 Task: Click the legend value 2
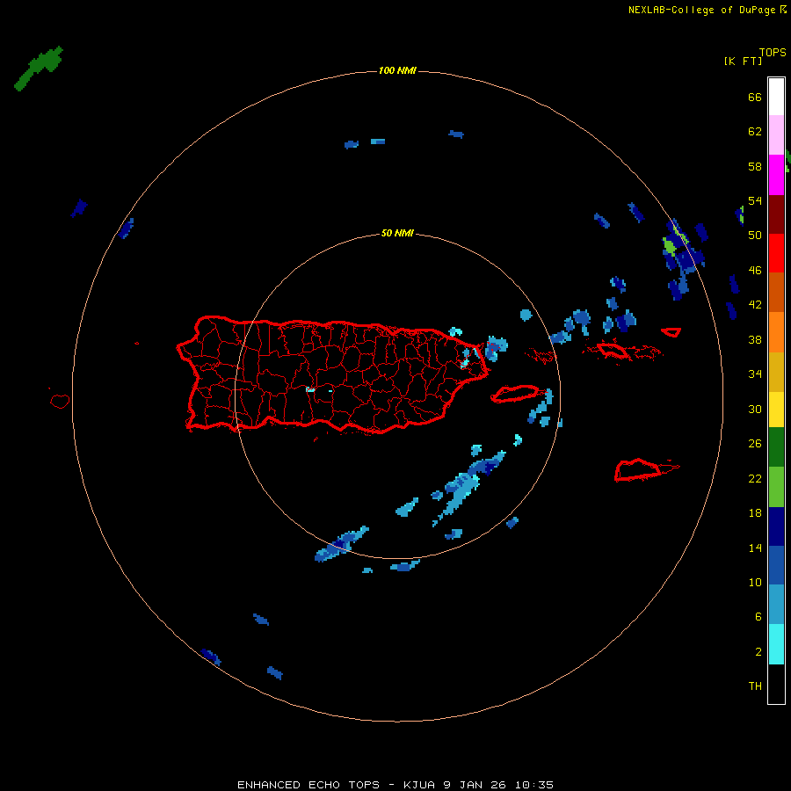click(758, 652)
